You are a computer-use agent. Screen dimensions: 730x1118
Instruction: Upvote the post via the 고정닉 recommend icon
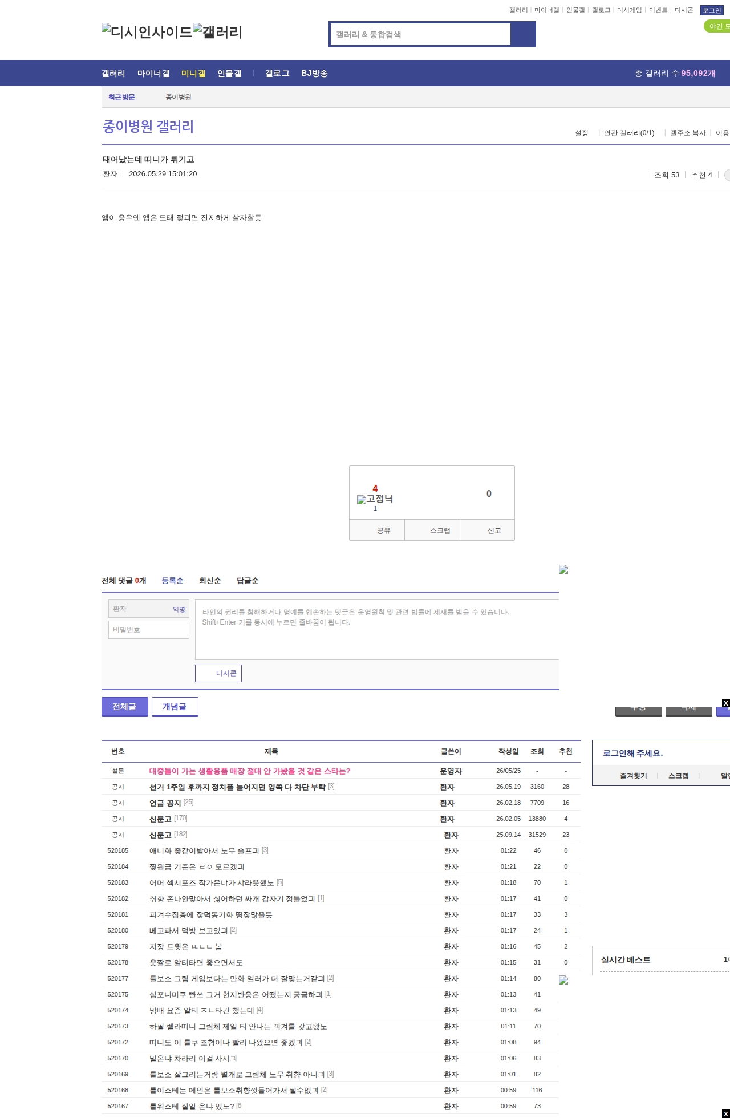pyautogui.click(x=375, y=499)
